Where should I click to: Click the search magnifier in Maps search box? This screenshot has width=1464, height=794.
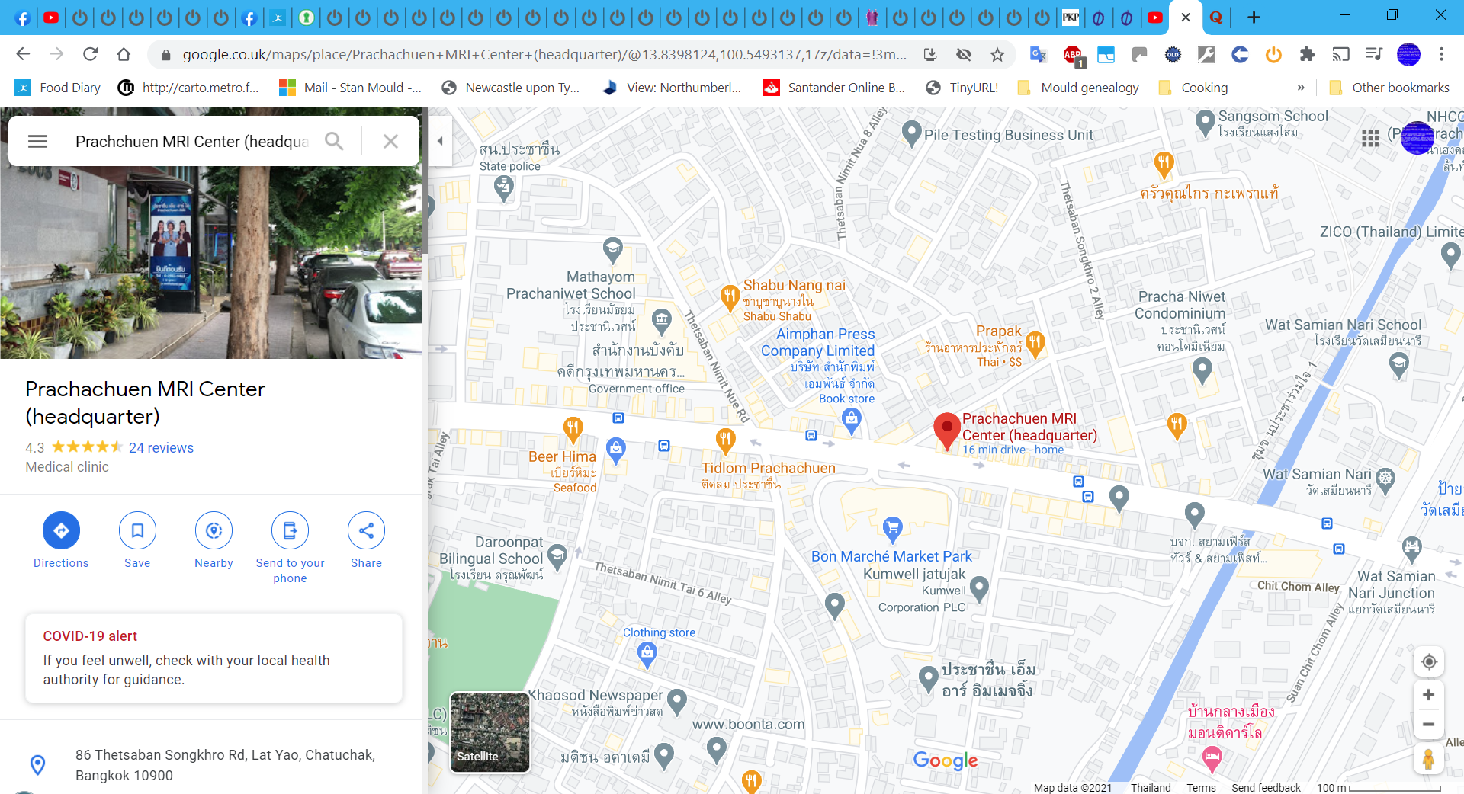coord(334,141)
